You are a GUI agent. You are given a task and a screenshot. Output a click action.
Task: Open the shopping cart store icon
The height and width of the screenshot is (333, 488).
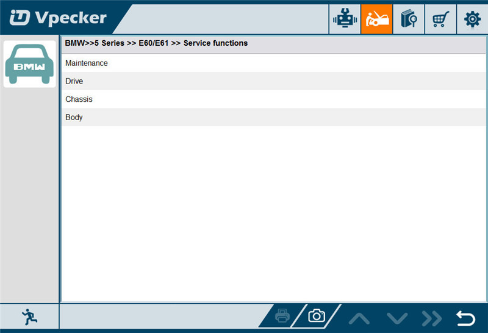point(440,19)
